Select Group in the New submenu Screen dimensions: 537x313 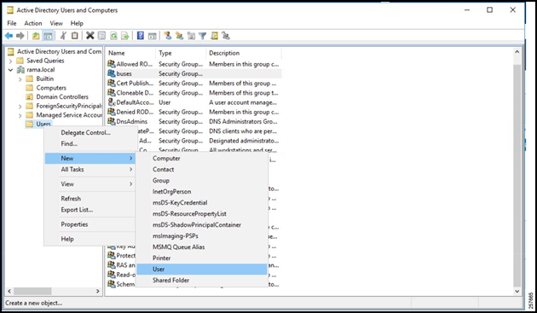click(201, 180)
